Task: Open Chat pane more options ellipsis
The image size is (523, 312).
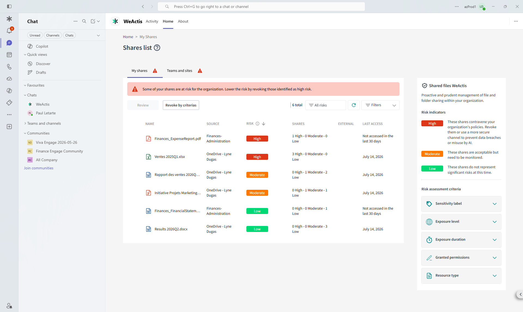Action: click(75, 21)
